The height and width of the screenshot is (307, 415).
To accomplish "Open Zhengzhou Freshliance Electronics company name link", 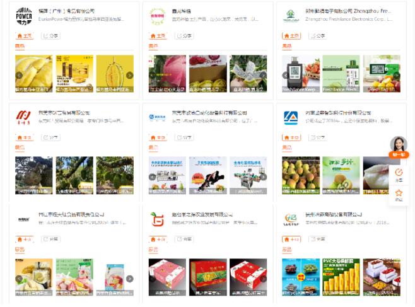I will pos(348,11).
